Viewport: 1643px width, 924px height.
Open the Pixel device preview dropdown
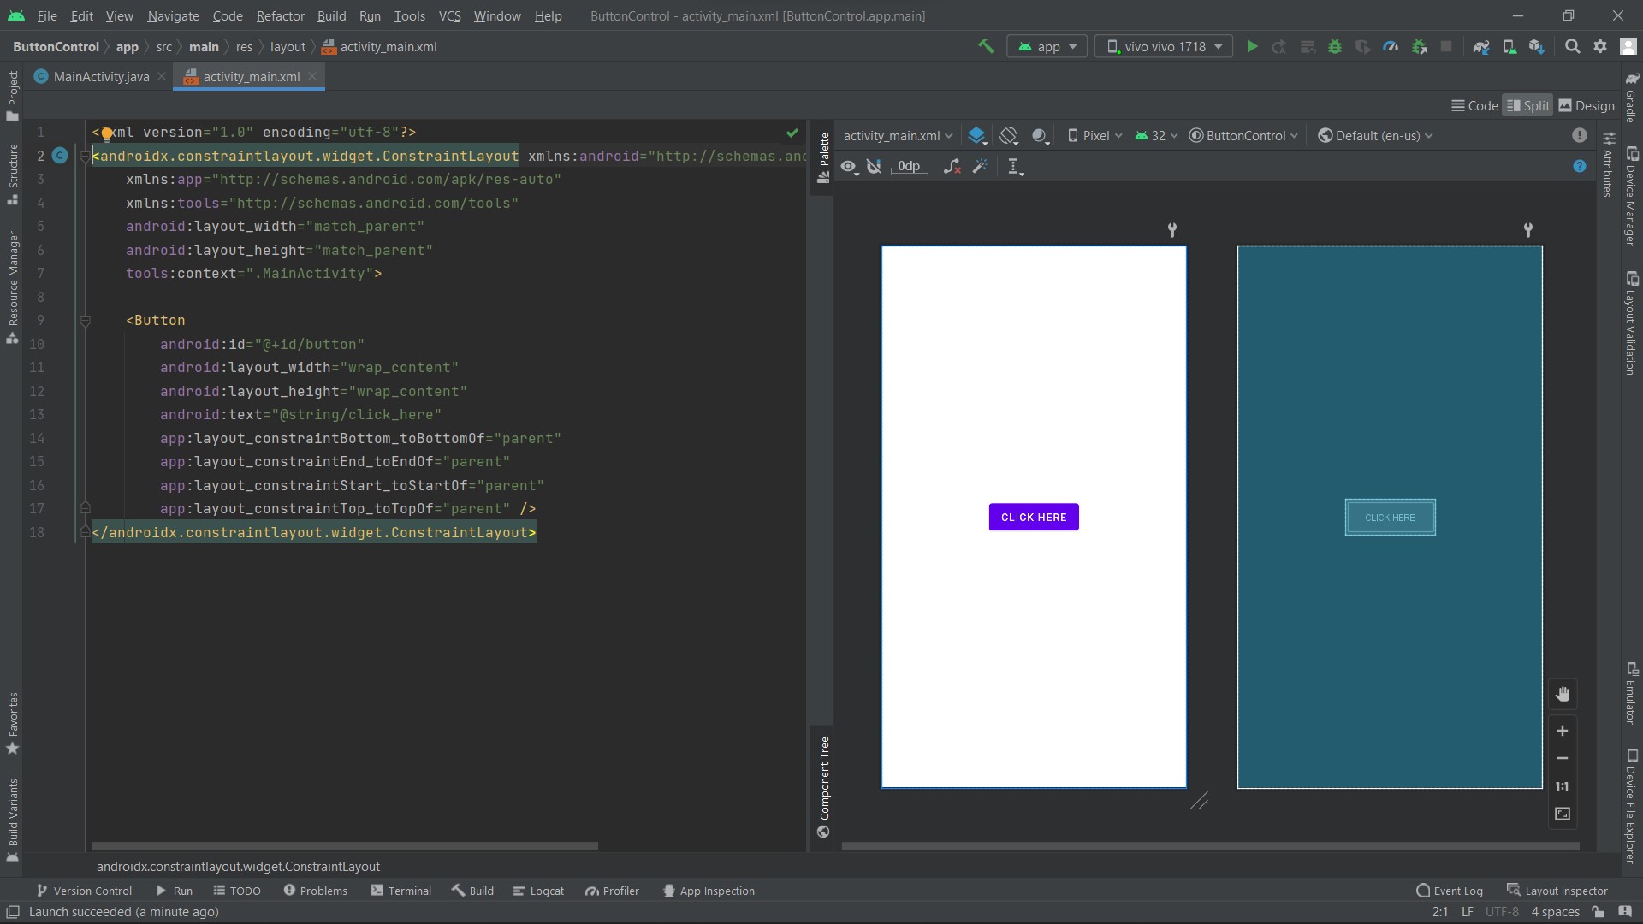1095,135
